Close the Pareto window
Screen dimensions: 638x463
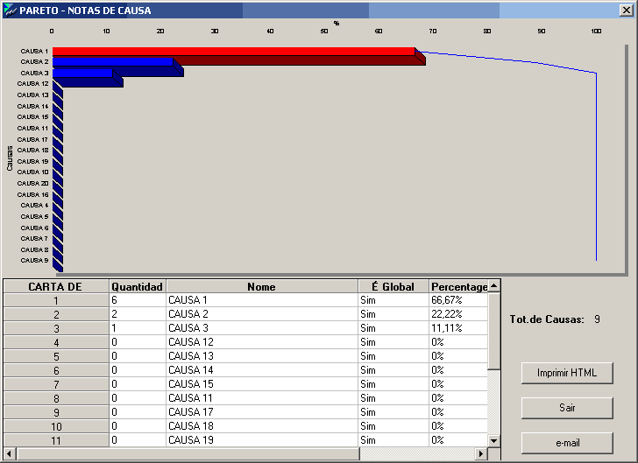626,11
